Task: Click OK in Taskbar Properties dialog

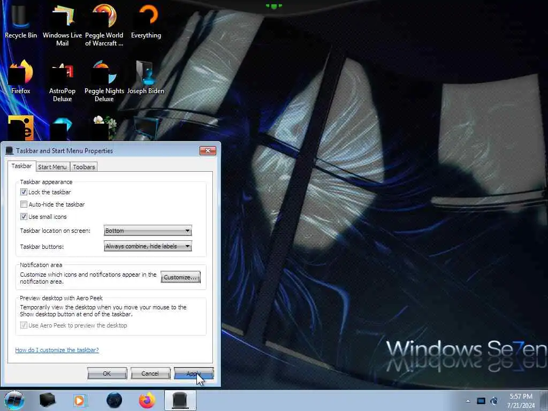Action: click(x=107, y=374)
